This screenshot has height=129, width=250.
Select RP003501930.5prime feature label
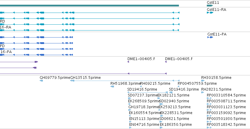coord(226,119)
